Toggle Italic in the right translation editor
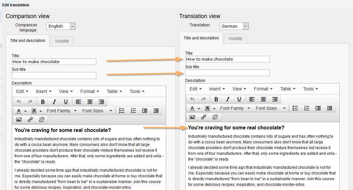 pyautogui.click(x=228, y=99)
